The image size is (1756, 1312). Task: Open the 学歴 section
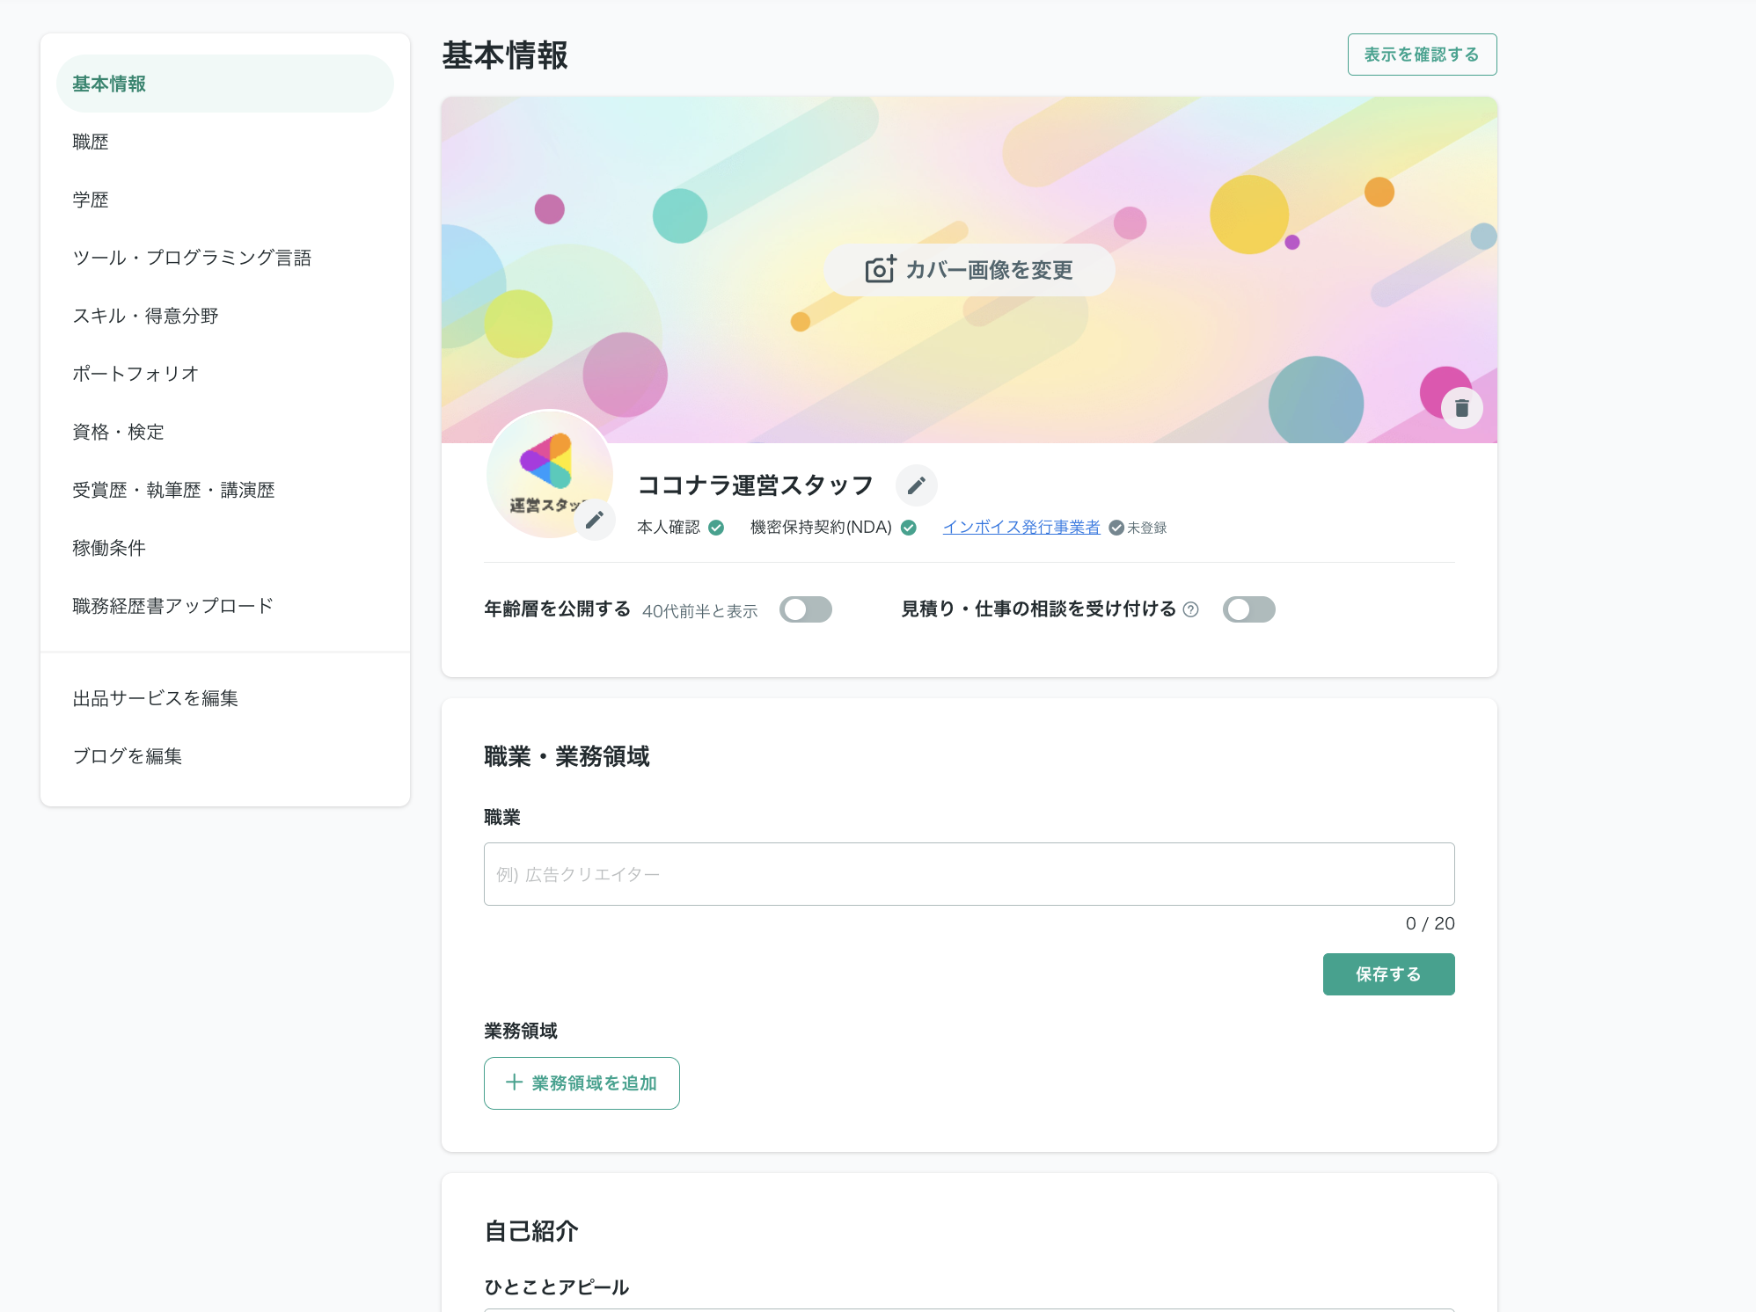(x=90, y=199)
